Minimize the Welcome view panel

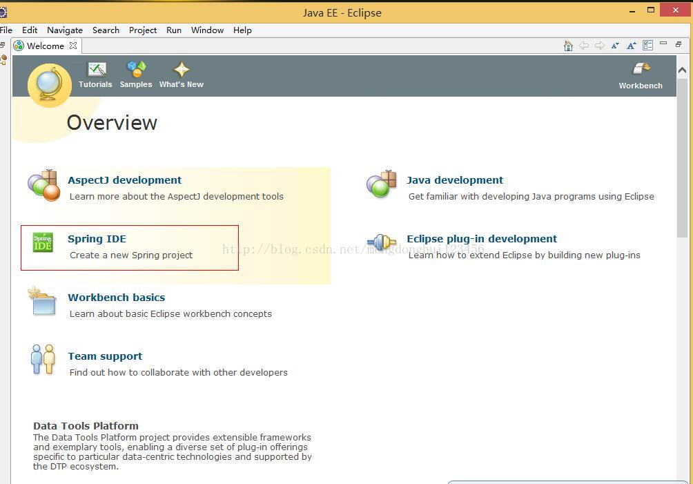tap(663, 43)
